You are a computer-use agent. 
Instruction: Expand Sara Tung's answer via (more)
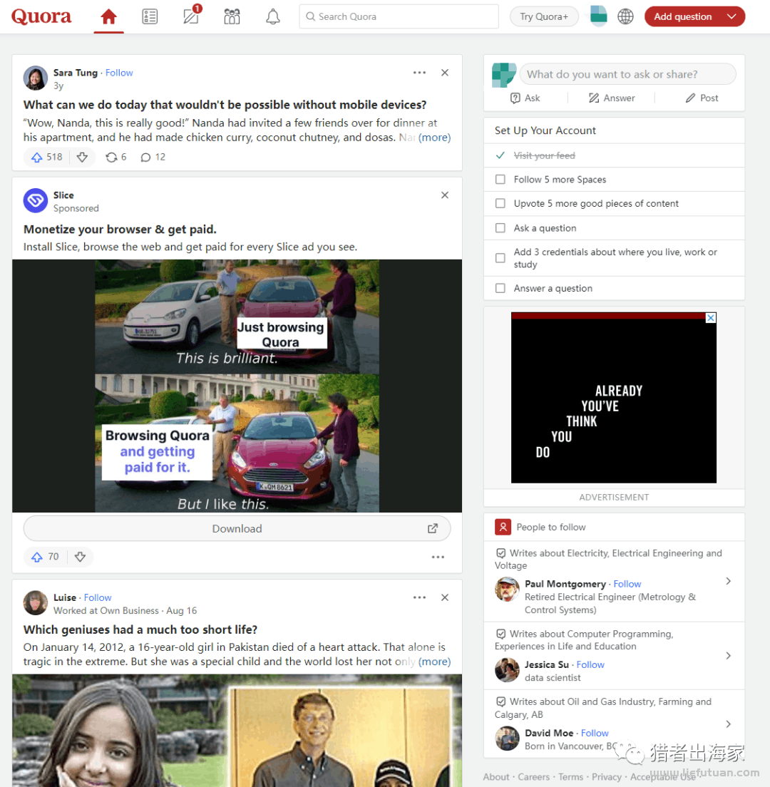coord(435,138)
